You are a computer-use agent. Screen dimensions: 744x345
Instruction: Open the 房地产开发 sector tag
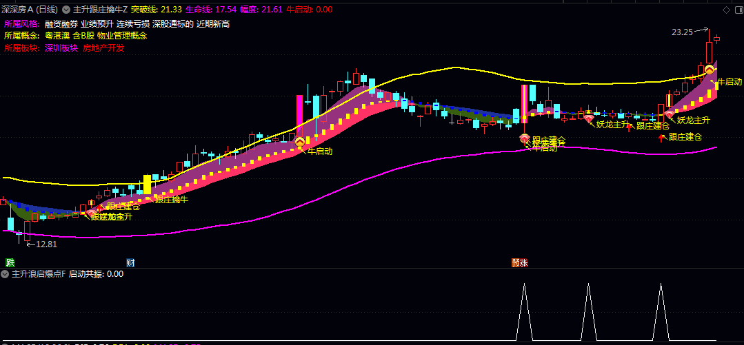click(104, 48)
